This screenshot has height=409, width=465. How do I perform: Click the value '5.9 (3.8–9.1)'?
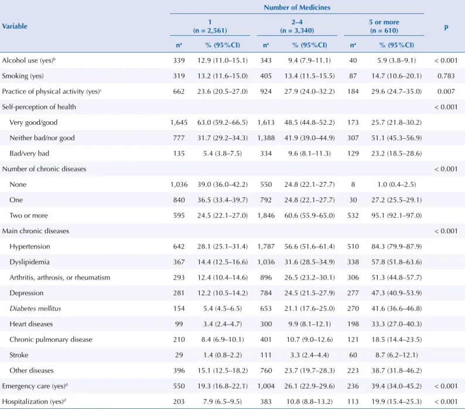click(x=396, y=60)
